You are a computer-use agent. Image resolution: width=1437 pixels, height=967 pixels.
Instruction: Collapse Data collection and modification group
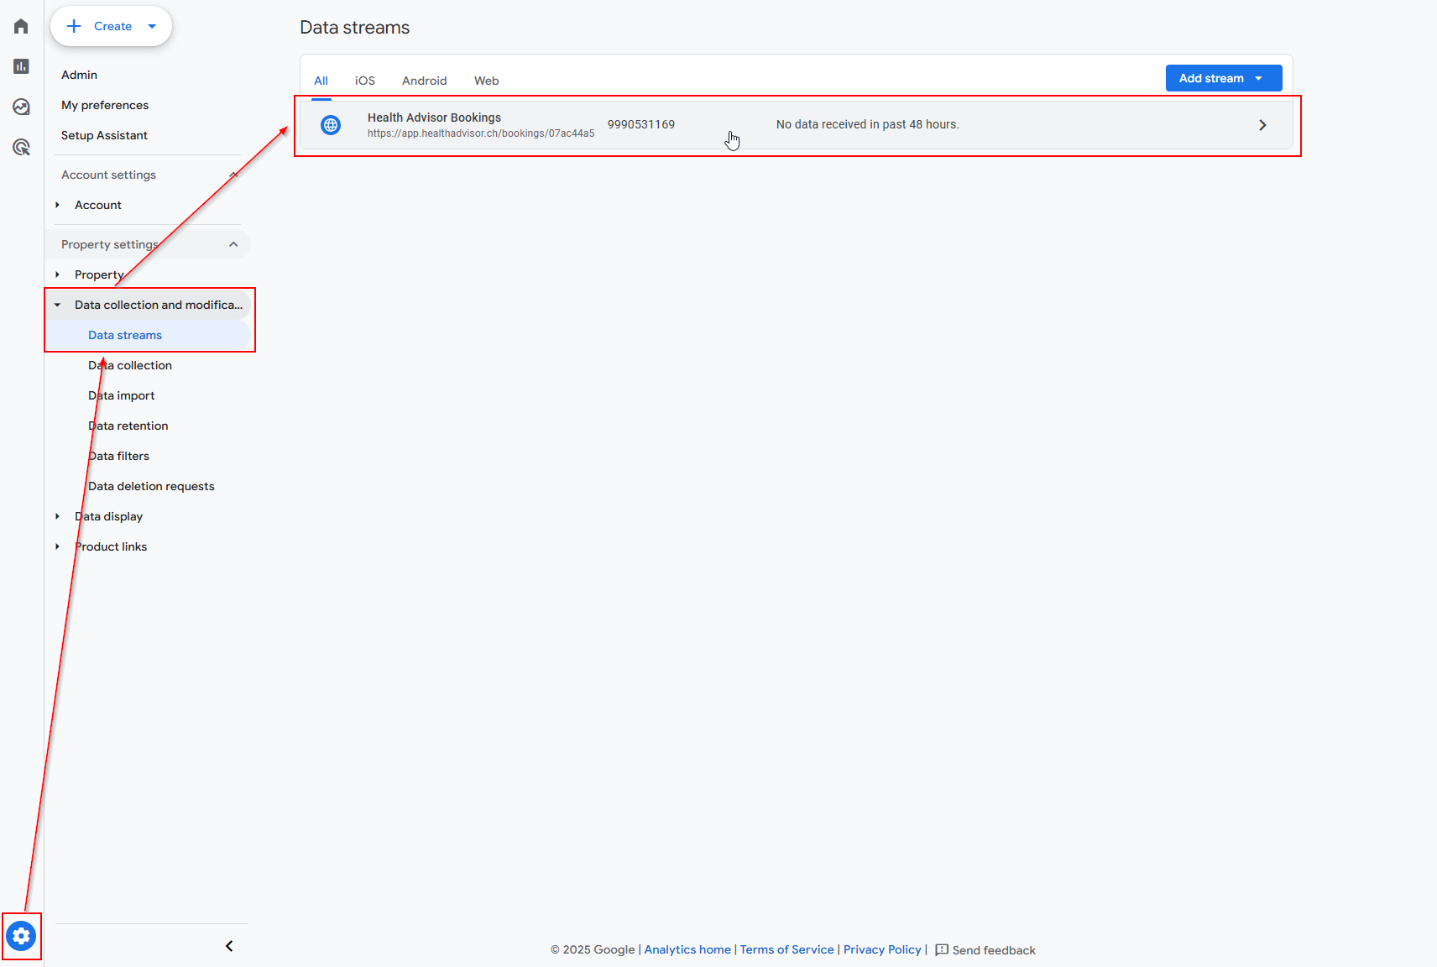[57, 305]
